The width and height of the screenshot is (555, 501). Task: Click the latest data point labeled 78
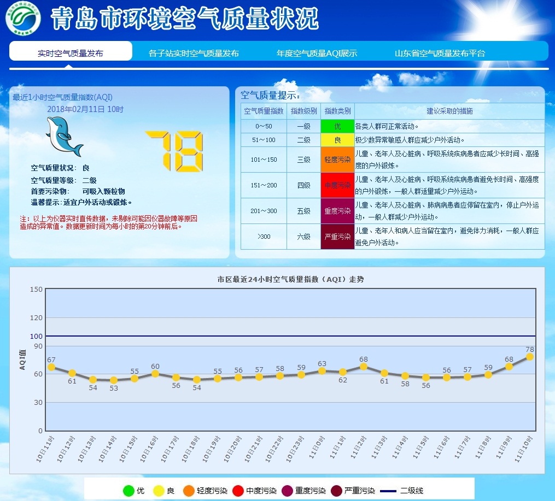point(529,357)
